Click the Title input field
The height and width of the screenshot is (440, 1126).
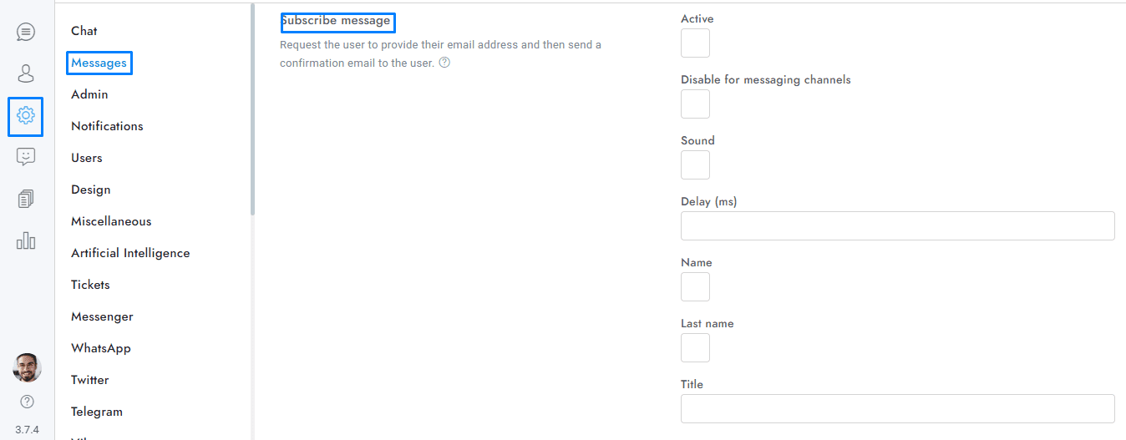897,409
